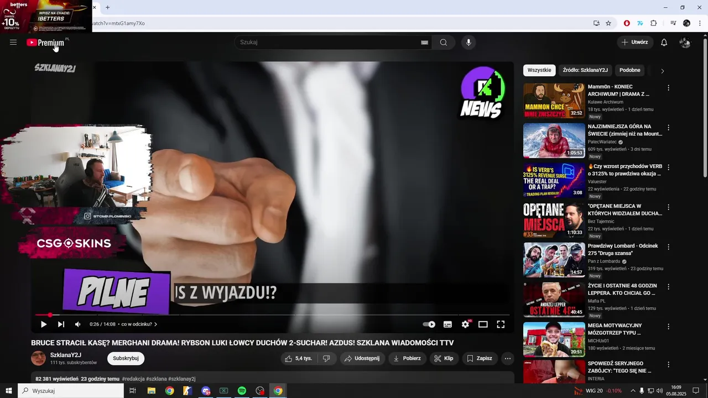The image size is (708, 398).
Task: Open NAJZIMNIEJSZA GÓRA NA ŚWIECIE thumbnail
Action: [x=554, y=140]
